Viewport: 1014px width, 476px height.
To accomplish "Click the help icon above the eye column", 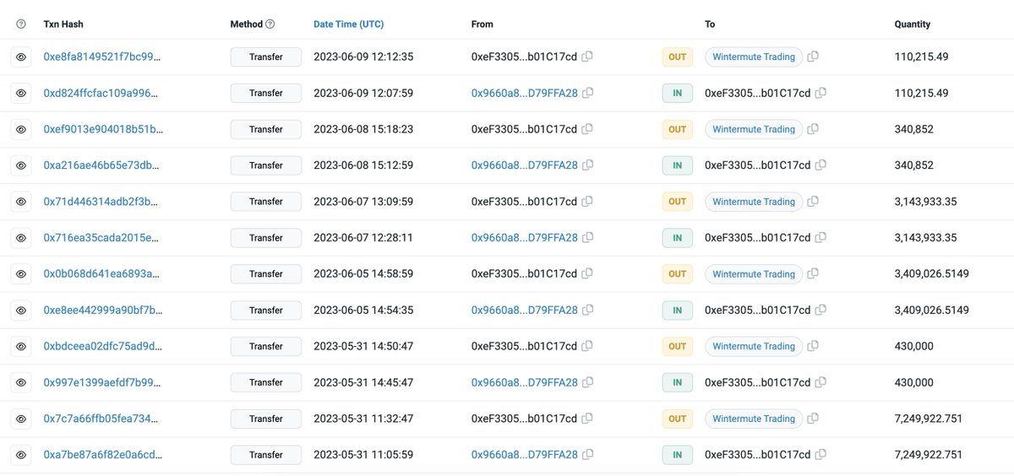I will [x=21, y=24].
